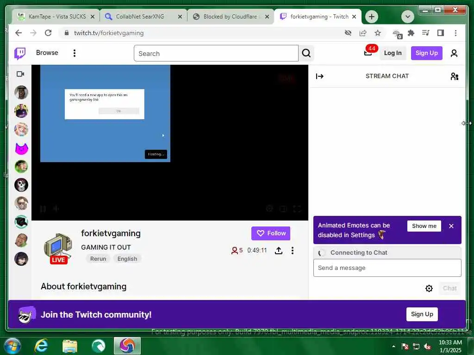Open a new browser tab
The height and width of the screenshot is (355, 474).
point(372,17)
